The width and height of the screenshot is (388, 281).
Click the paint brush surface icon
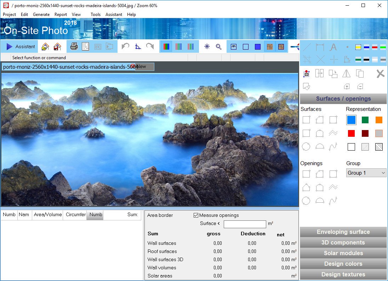coord(307,86)
